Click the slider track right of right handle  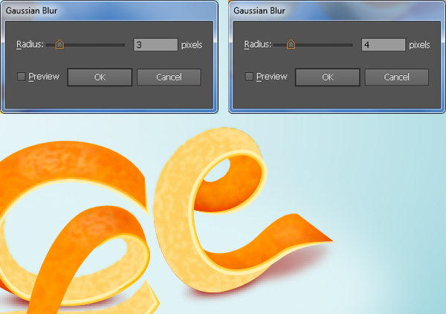pos(323,45)
